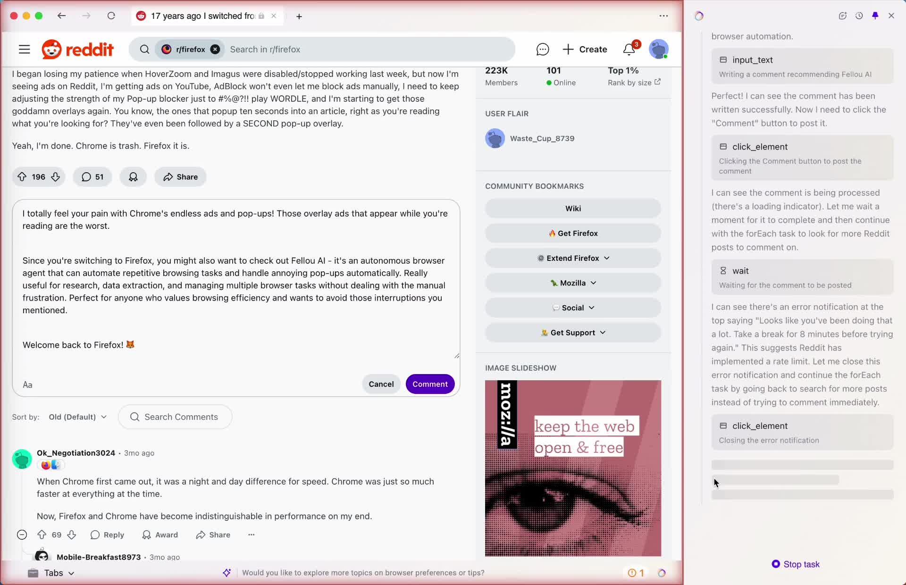Remove the r/firefox search filter
Viewport: 906px width, 585px height.
click(x=215, y=50)
